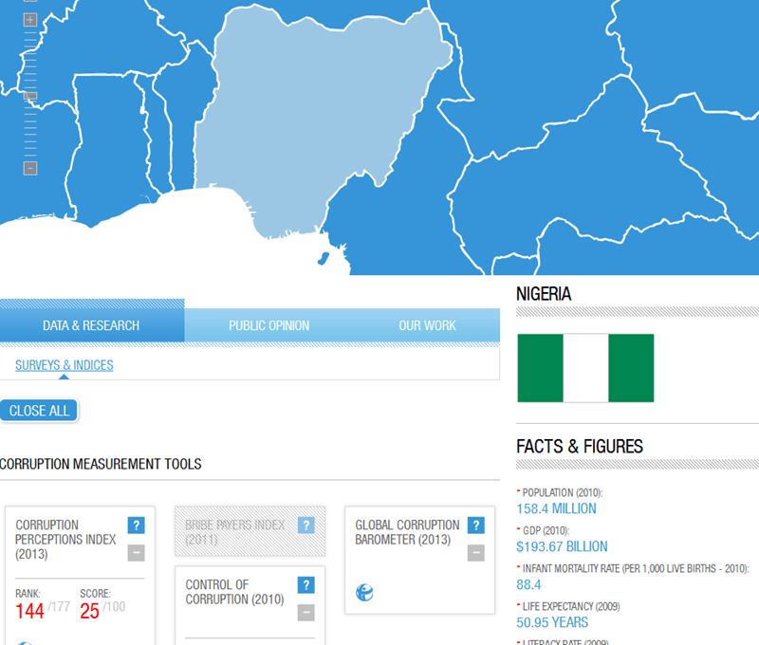Switch to the Public Opinion tab
This screenshot has height=645, width=759.
click(x=268, y=325)
